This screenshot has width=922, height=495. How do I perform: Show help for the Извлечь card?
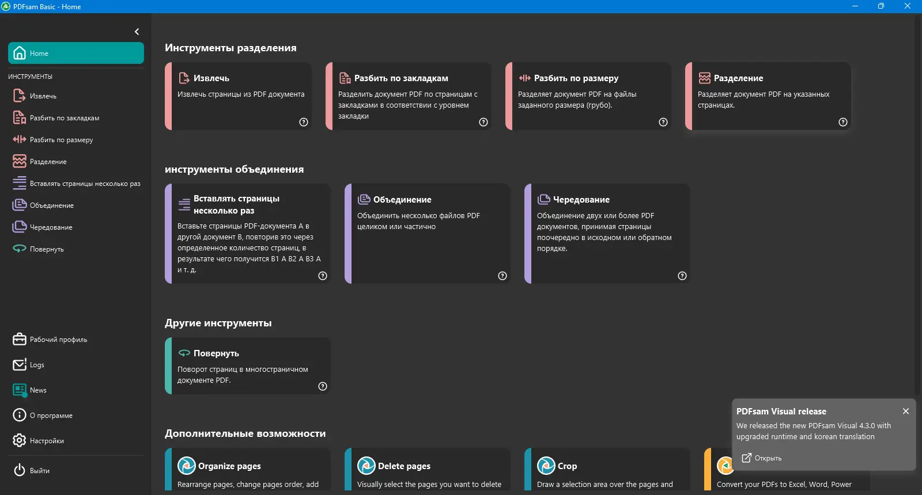(x=304, y=122)
